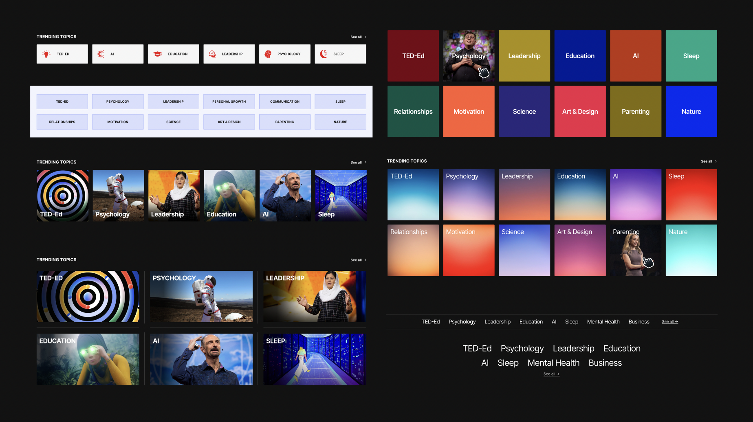Open small TED-Ed concentric circles thumbnail

point(63,196)
